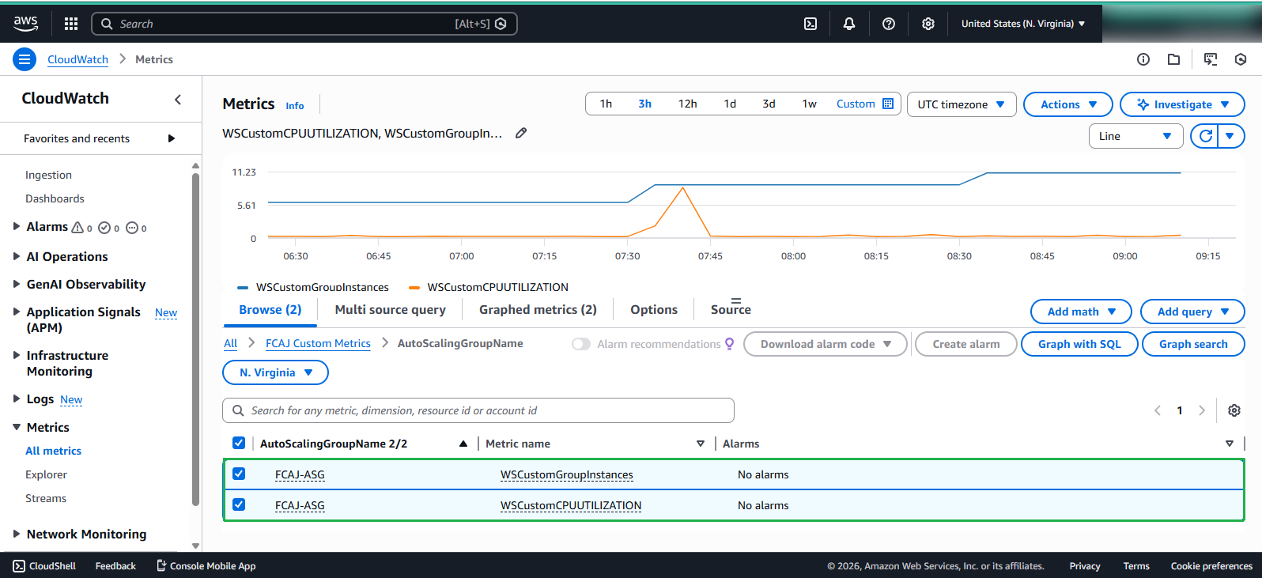Viewport: 1262px width, 578px height.
Task: Uncheck the WSCustomCPUUTILIZATION row checkbox
Action: coord(239,504)
